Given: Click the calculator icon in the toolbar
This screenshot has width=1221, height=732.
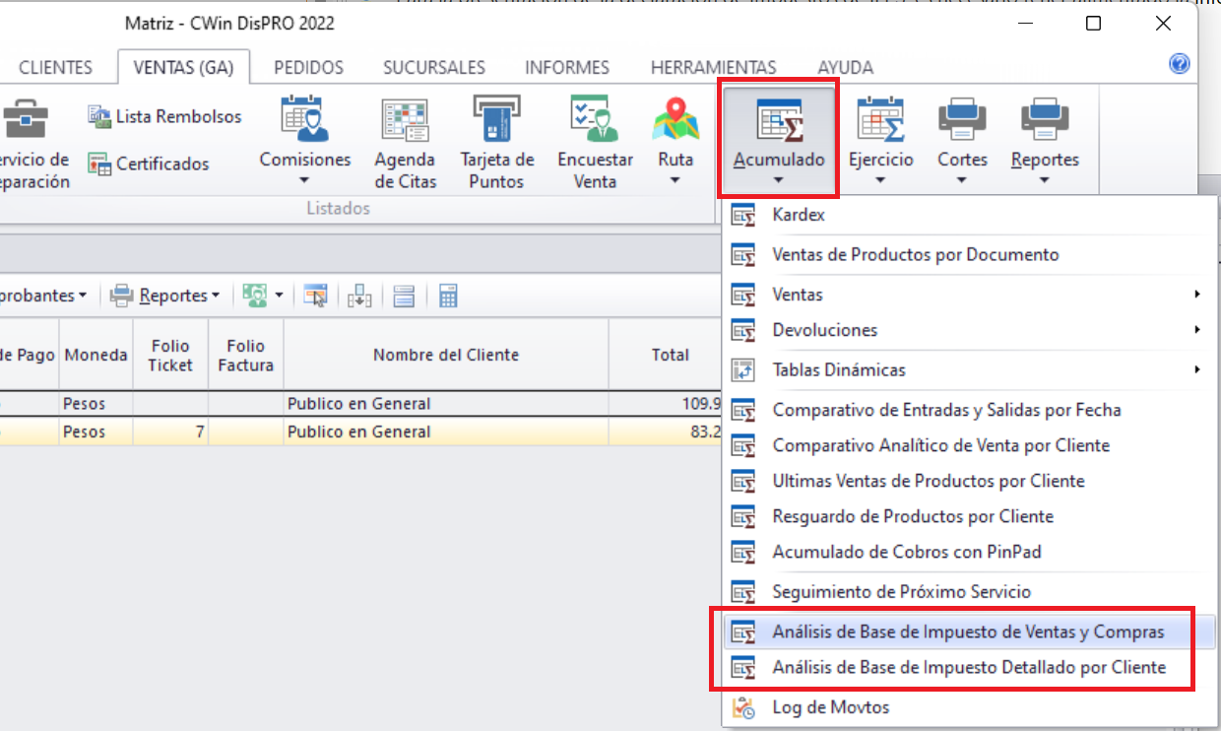Looking at the screenshot, I should (448, 296).
